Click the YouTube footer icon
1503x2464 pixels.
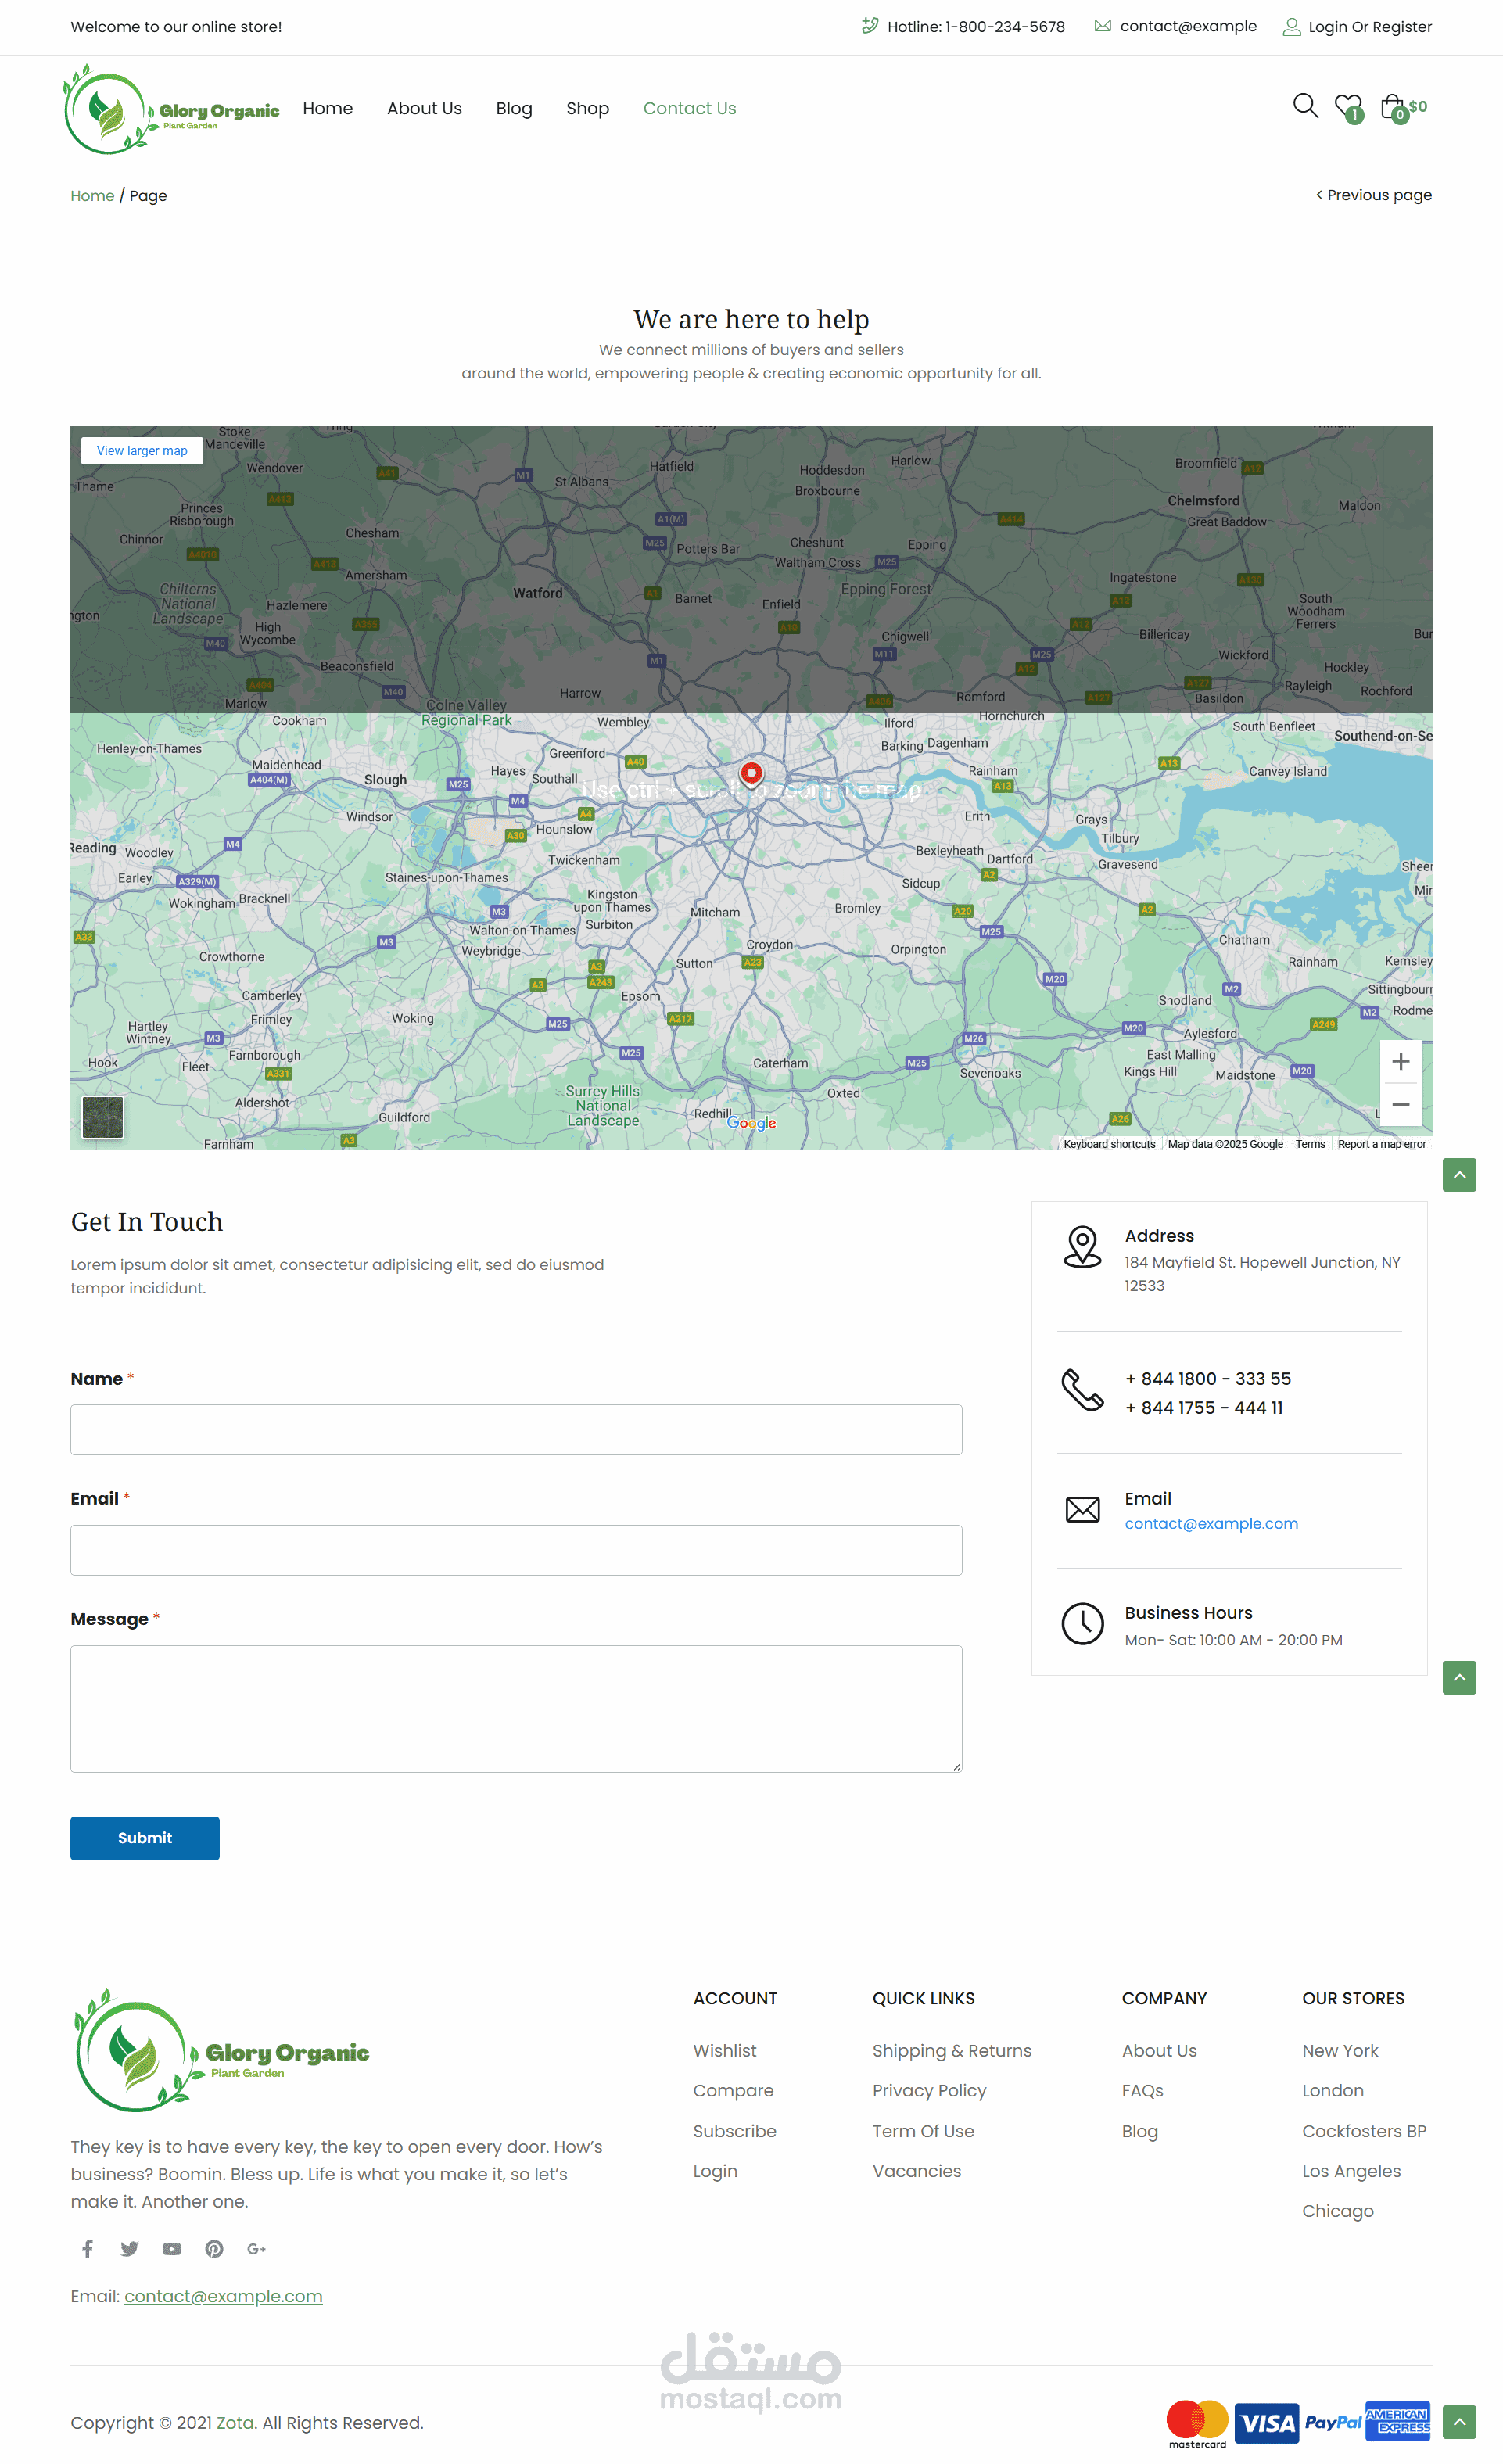click(x=172, y=2248)
